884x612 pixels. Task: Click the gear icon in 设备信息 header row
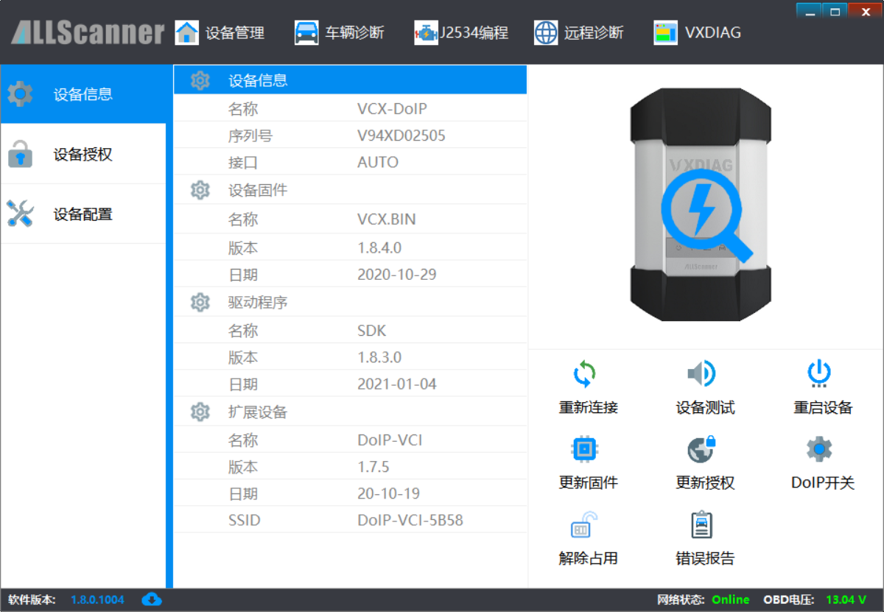[x=200, y=81]
